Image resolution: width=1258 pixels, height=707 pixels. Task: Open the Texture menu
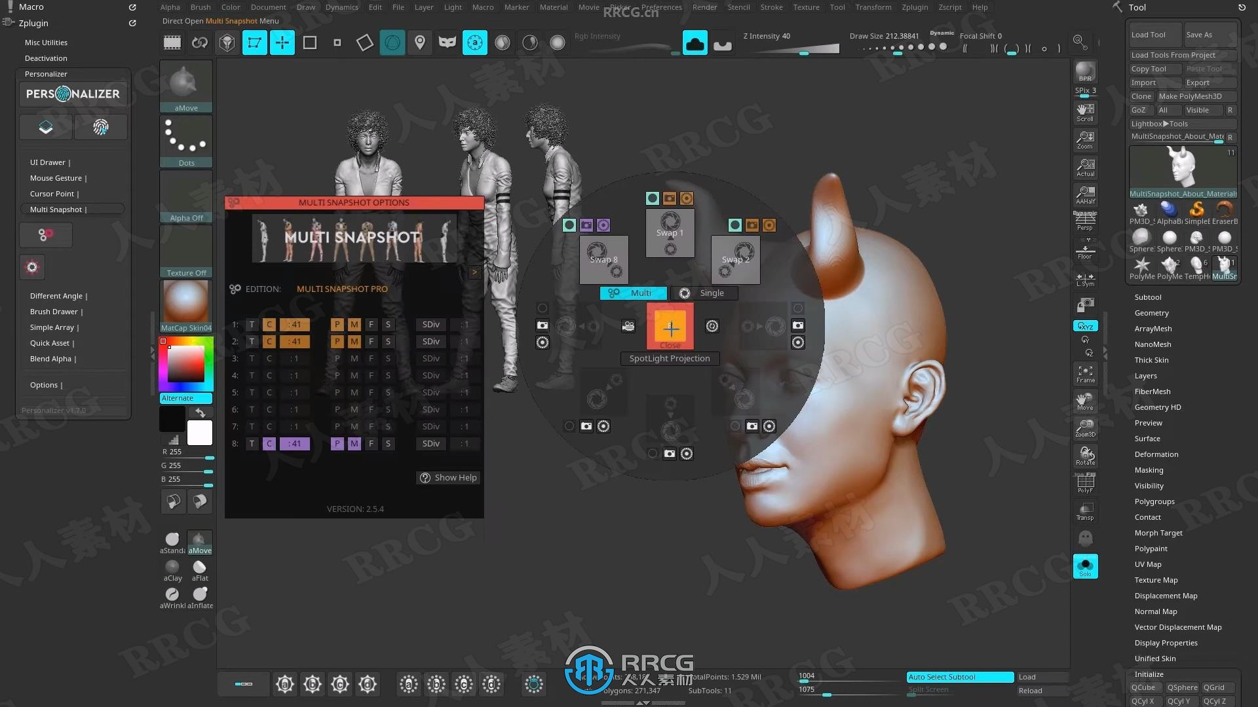coord(806,7)
